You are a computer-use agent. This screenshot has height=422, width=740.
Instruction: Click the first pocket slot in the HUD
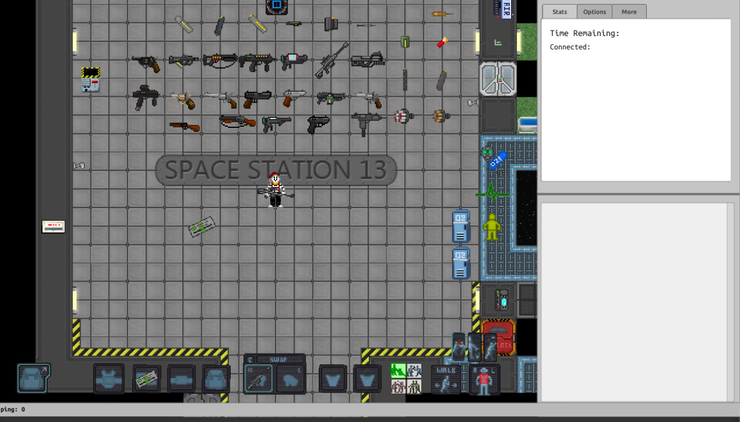coord(332,377)
